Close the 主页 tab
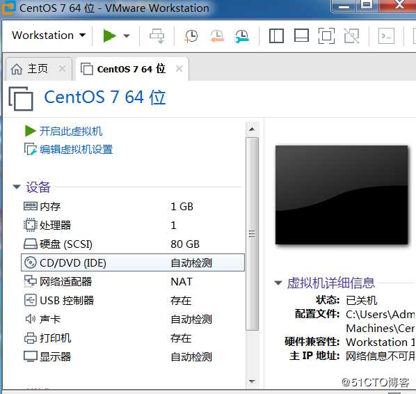 (62, 69)
